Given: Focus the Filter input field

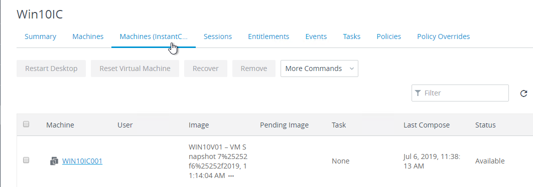Looking at the screenshot, I should pyautogui.click(x=460, y=93).
